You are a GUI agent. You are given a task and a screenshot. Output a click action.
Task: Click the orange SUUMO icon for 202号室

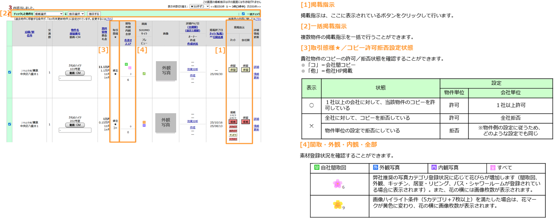pos(144,122)
